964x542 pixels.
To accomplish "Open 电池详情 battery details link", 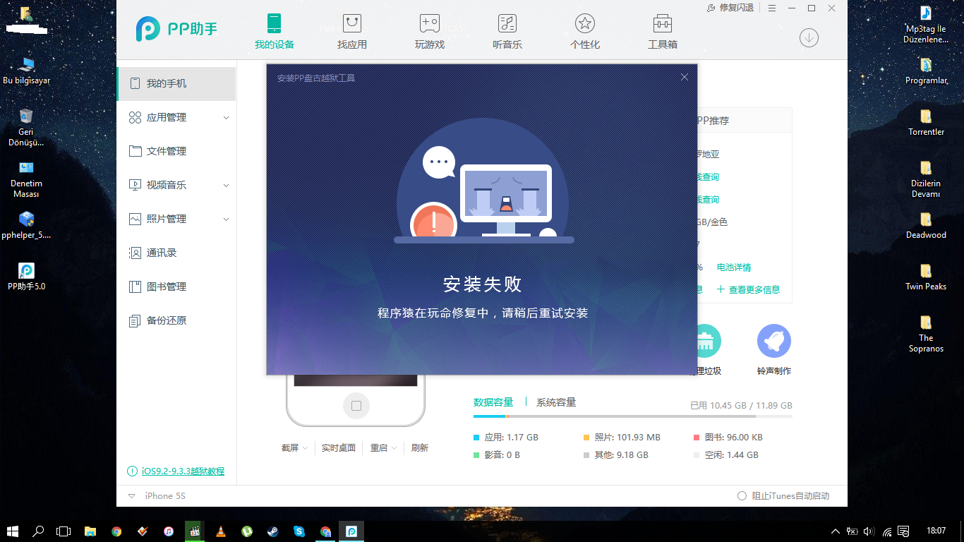I will (x=734, y=267).
